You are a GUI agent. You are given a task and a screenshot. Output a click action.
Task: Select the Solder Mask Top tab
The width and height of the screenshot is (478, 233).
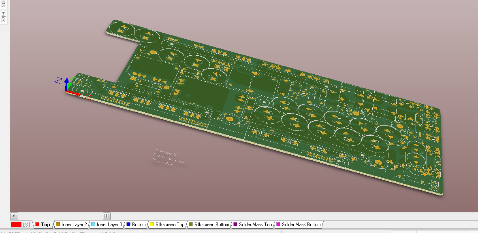[255, 225]
